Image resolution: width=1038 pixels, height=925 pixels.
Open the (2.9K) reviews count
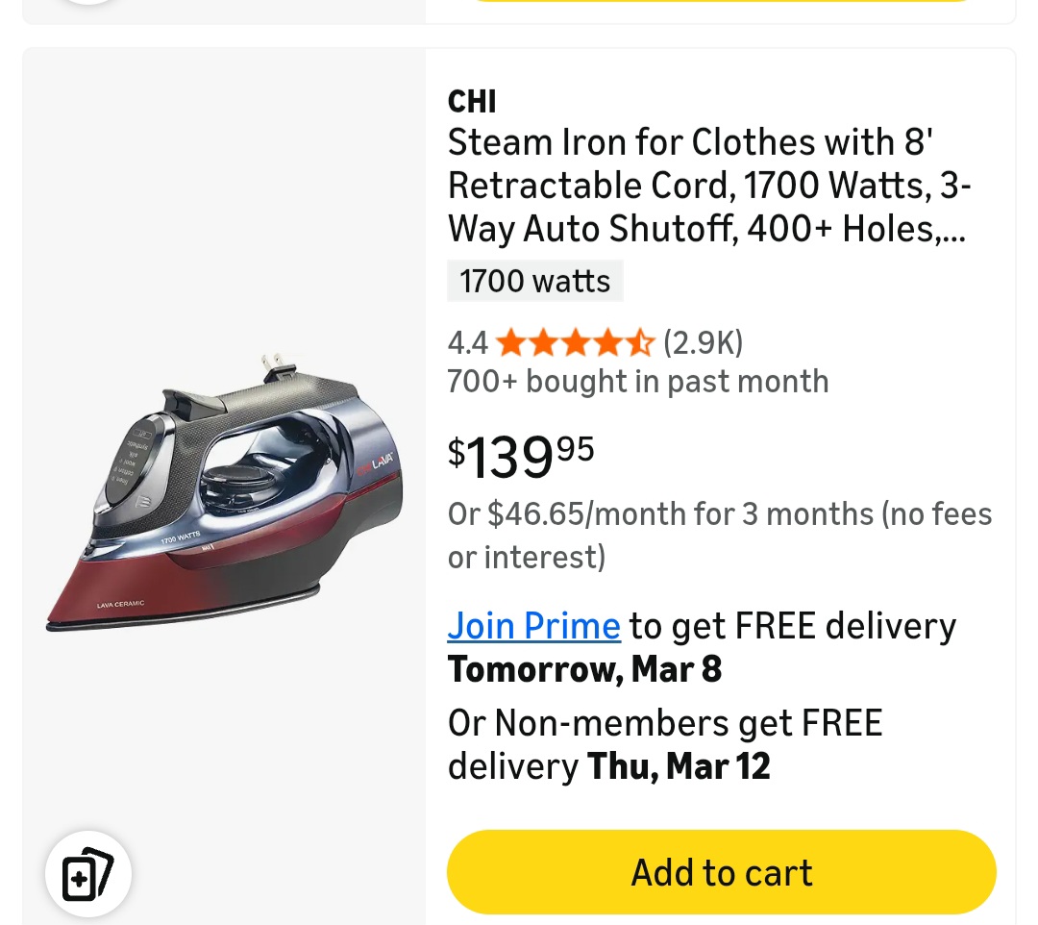click(703, 342)
